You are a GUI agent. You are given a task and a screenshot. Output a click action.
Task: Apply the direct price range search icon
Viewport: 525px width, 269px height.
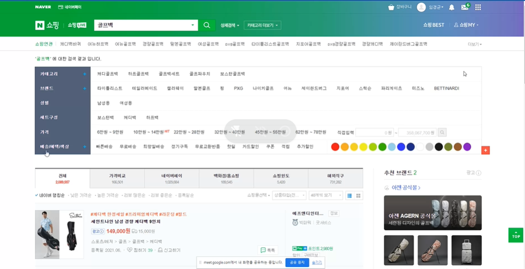pos(442,132)
